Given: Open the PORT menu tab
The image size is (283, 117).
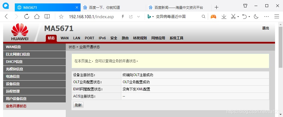Looking at the screenshot, I should 89,38.
